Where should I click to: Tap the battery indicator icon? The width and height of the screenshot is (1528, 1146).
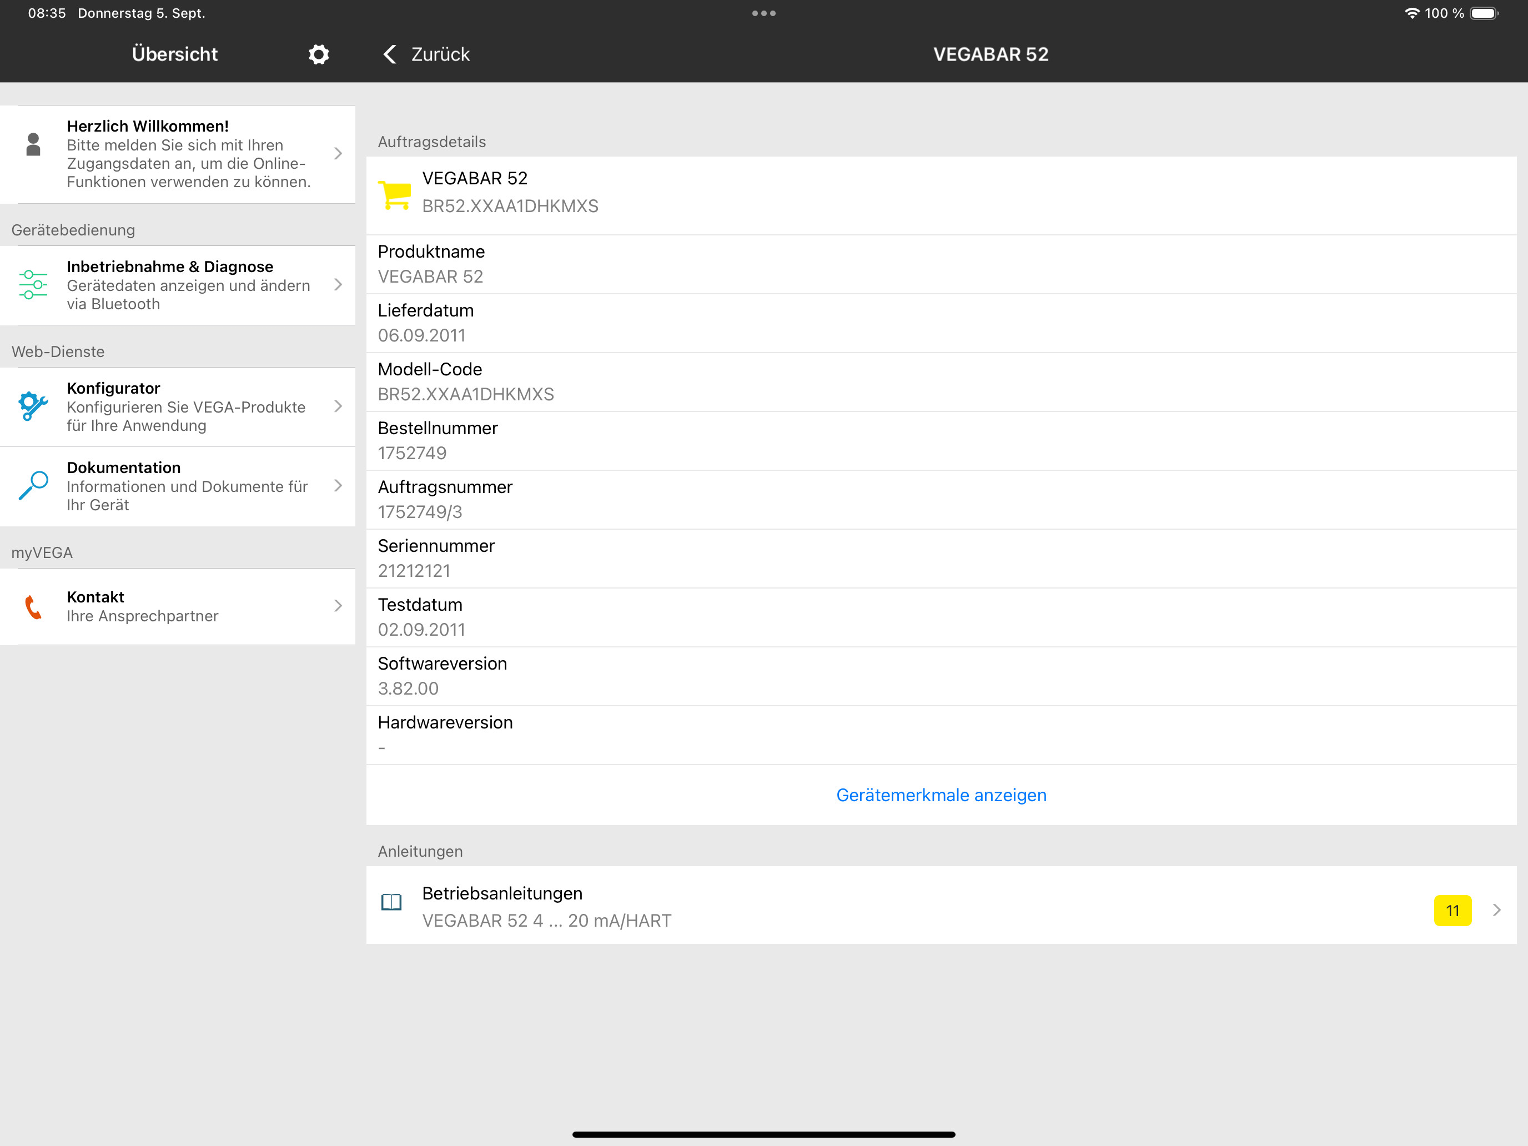tap(1484, 13)
